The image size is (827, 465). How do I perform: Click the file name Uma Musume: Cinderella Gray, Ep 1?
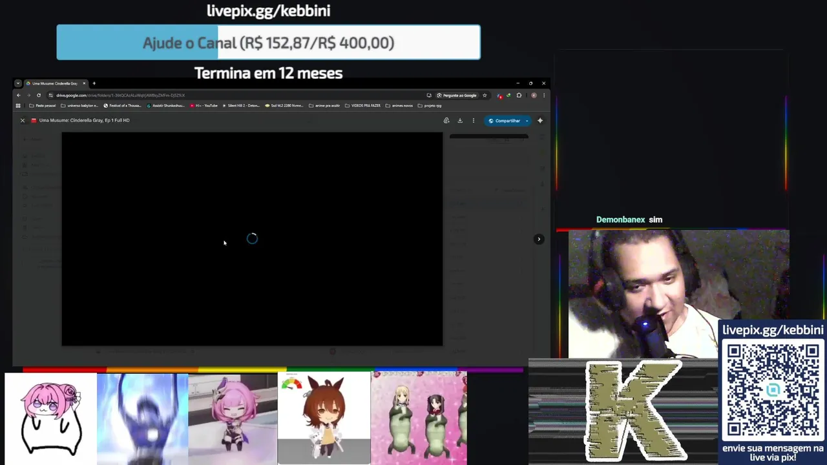pos(85,120)
